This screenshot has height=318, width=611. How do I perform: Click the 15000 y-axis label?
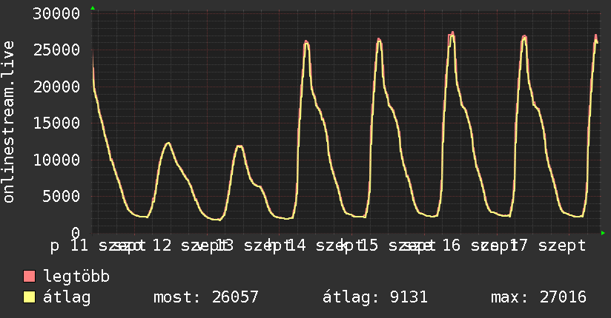click(56, 123)
